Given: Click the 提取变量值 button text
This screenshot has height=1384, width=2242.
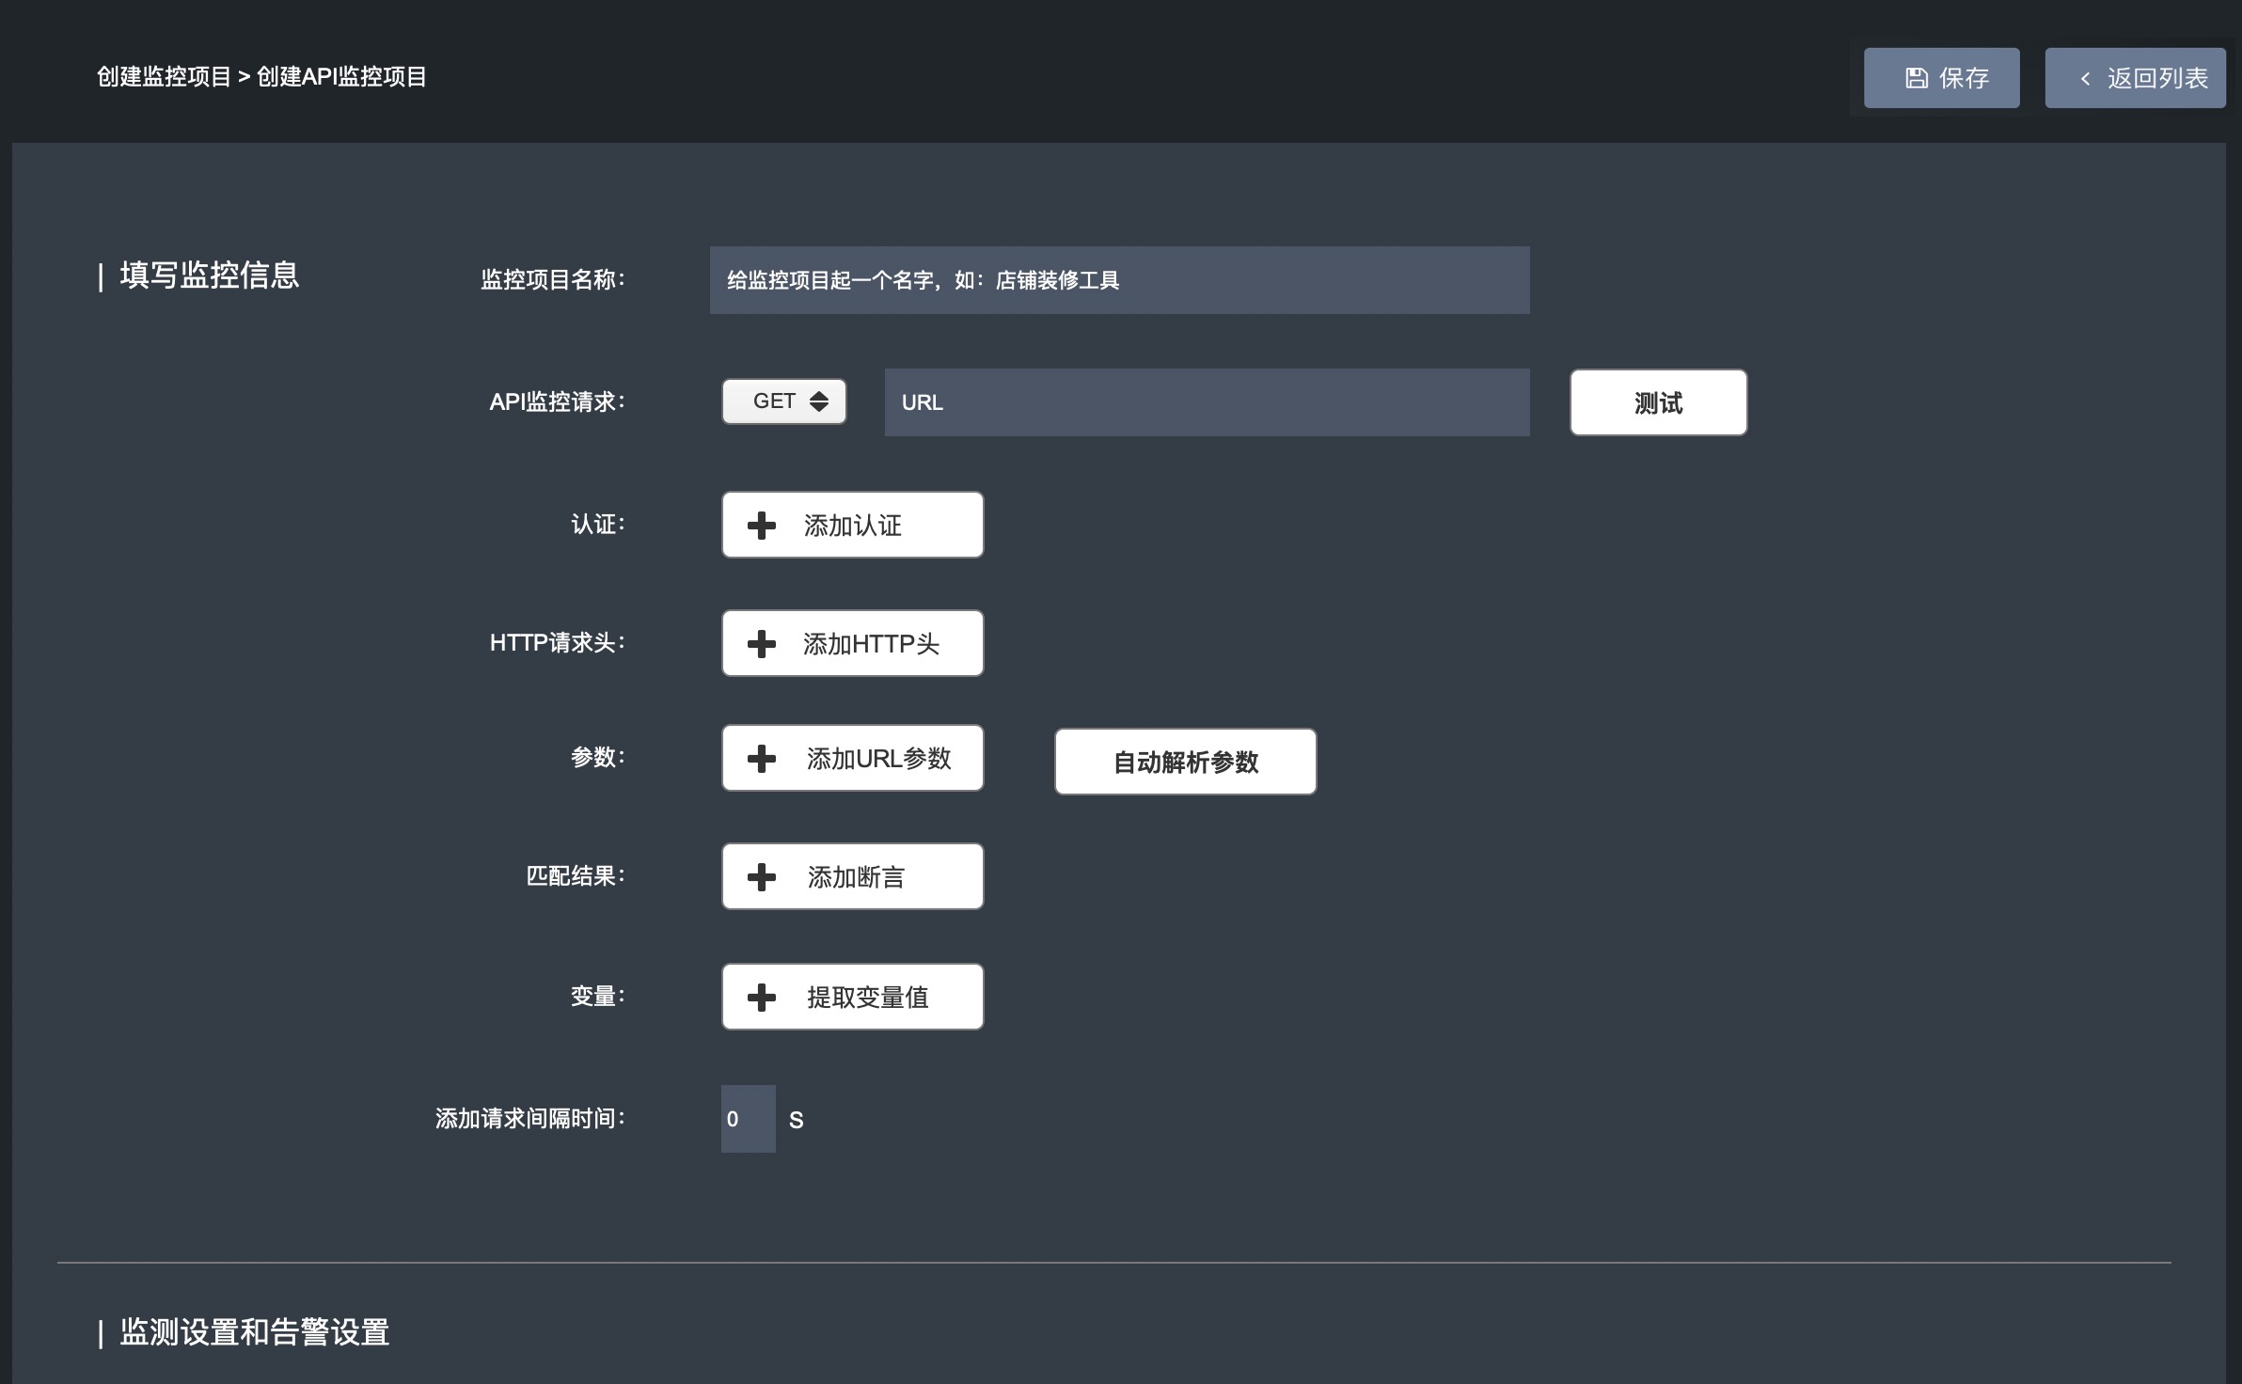Looking at the screenshot, I should click(867, 998).
